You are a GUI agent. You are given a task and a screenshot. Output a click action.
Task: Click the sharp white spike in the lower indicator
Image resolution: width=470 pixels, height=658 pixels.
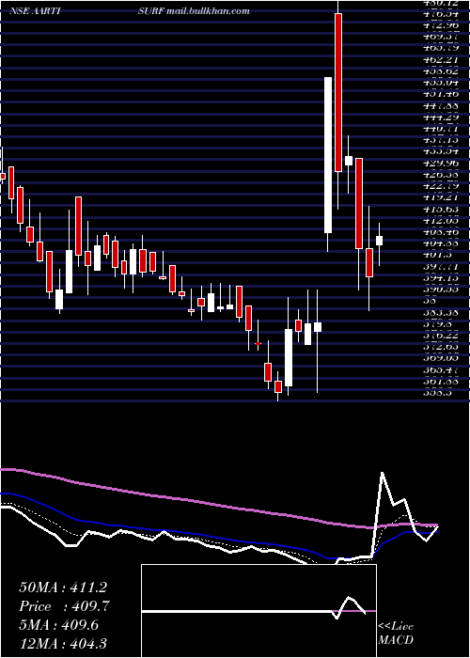[383, 474]
